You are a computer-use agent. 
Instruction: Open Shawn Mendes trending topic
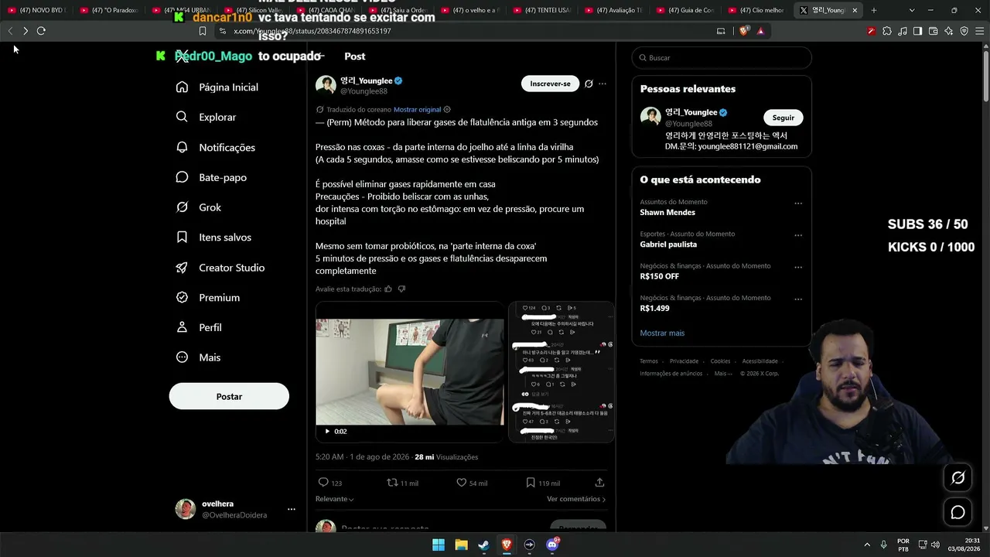click(x=667, y=212)
